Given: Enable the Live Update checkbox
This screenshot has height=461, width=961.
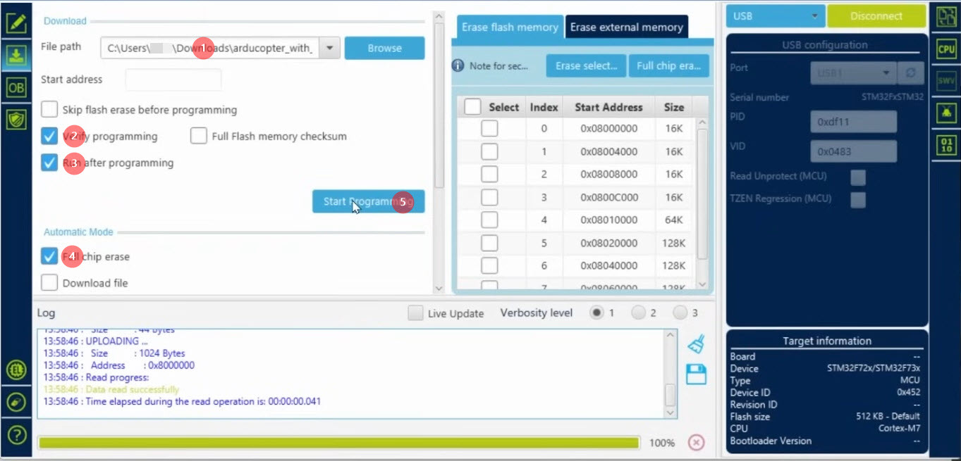Looking at the screenshot, I should coord(416,313).
